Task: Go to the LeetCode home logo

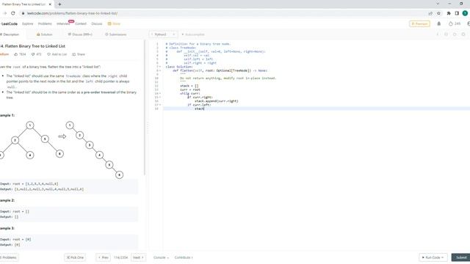Action: click(x=9, y=23)
